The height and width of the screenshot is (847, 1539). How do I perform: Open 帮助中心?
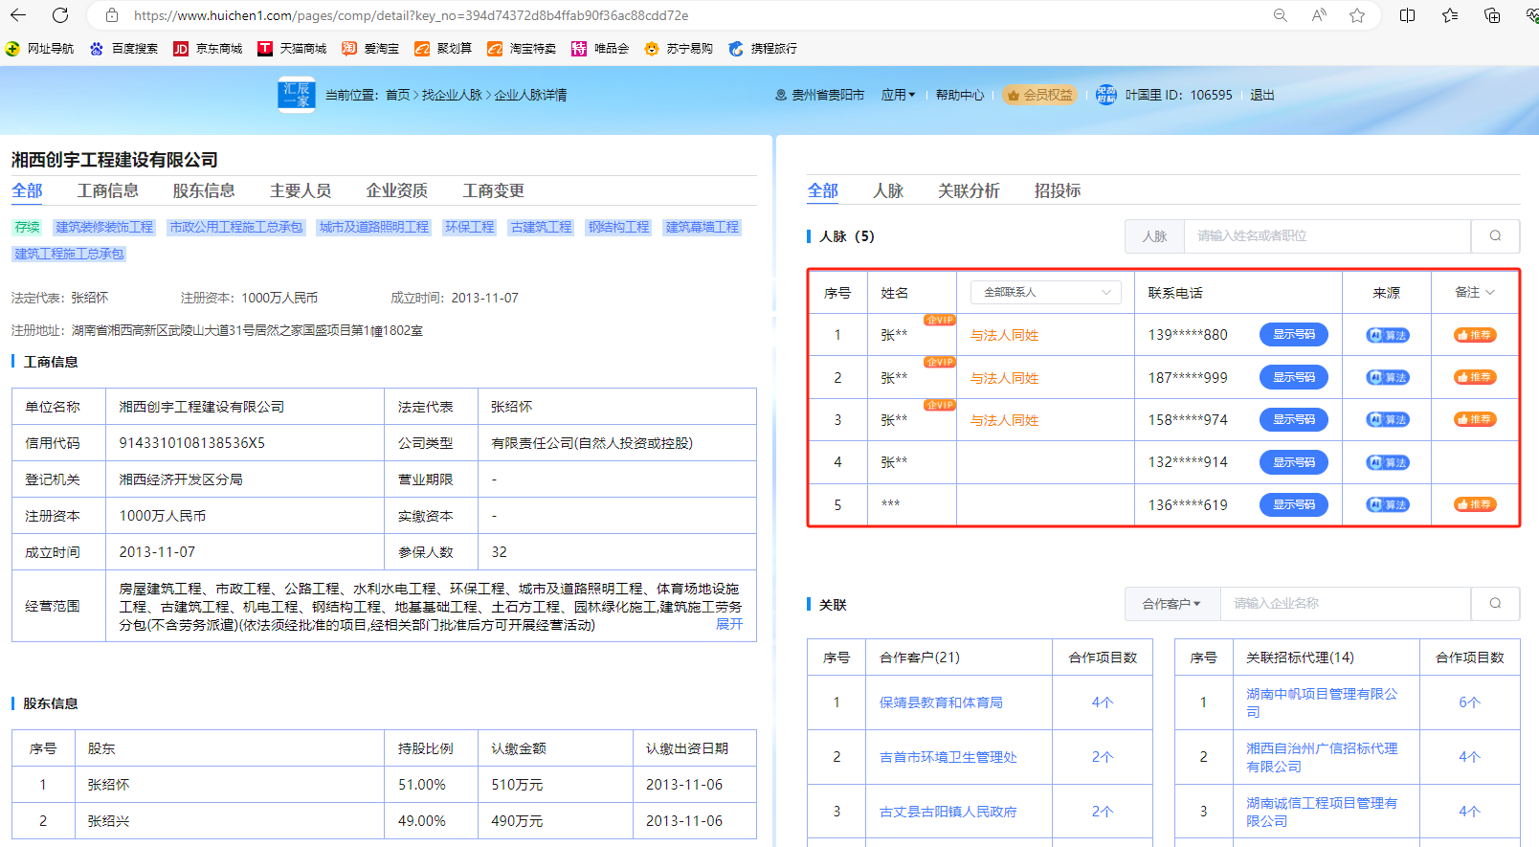(960, 95)
